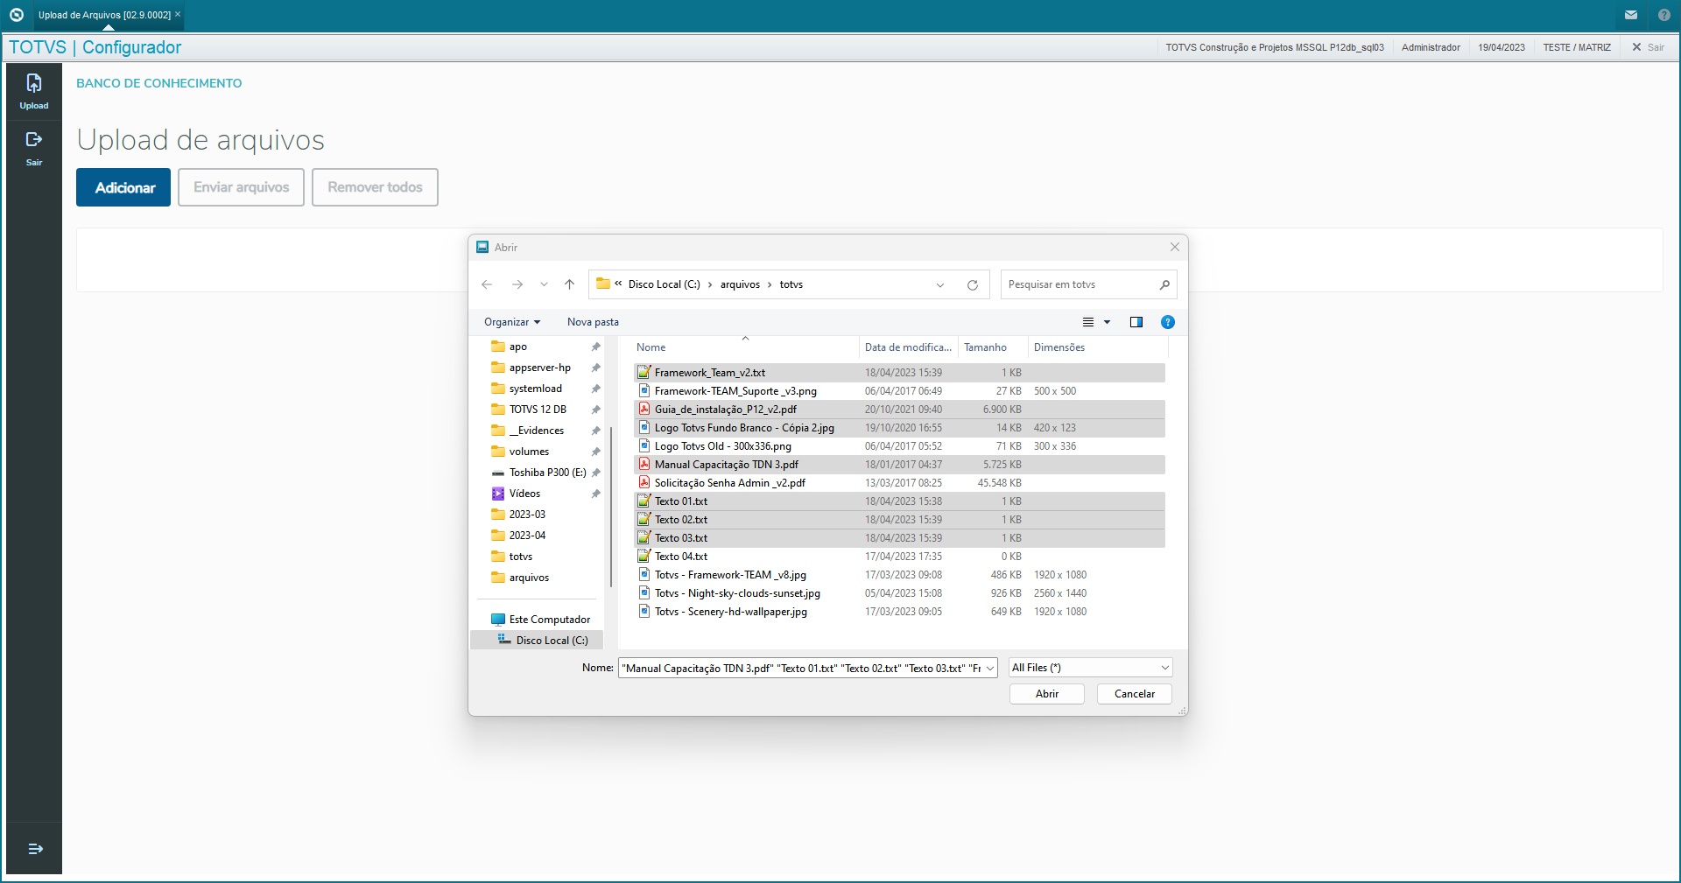
Task: Expand the address bar path history
Action: (940, 284)
